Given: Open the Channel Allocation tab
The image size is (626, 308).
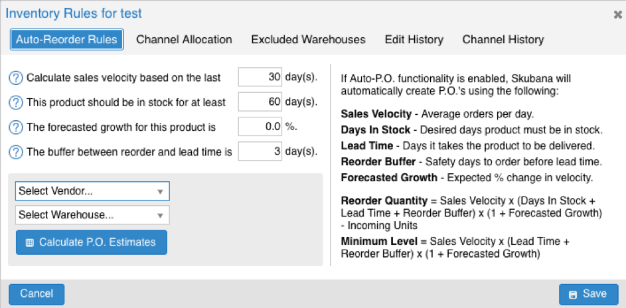Looking at the screenshot, I should [184, 39].
